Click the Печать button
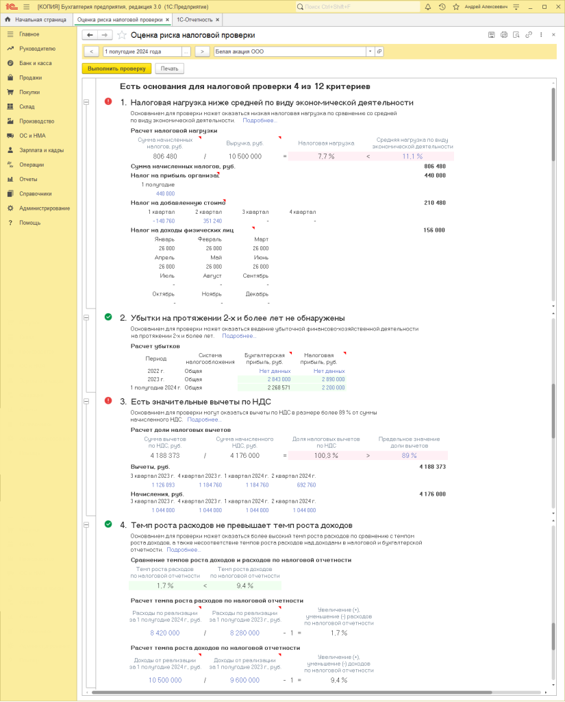This screenshot has width=565, height=702. click(x=170, y=69)
